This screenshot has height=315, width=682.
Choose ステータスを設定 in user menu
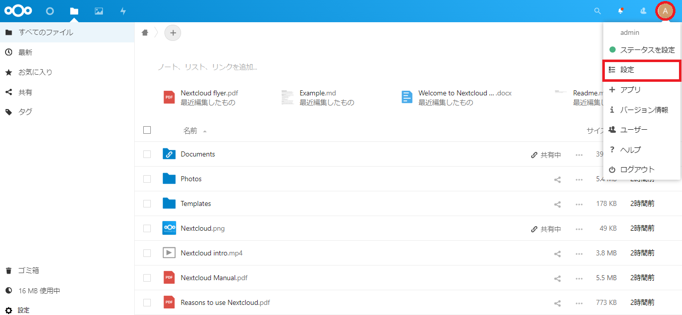(642, 50)
